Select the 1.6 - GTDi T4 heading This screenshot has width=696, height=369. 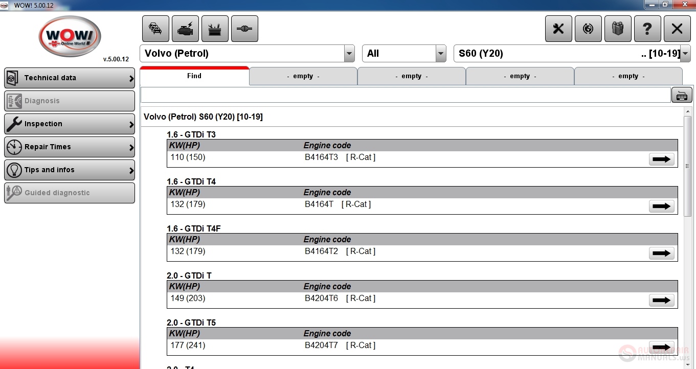191,181
